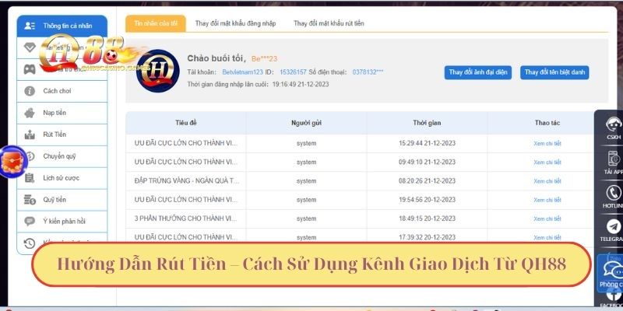This screenshot has height=311, width=623.
Task: Select Quỹ tiền menu item
Action: pos(62,200)
